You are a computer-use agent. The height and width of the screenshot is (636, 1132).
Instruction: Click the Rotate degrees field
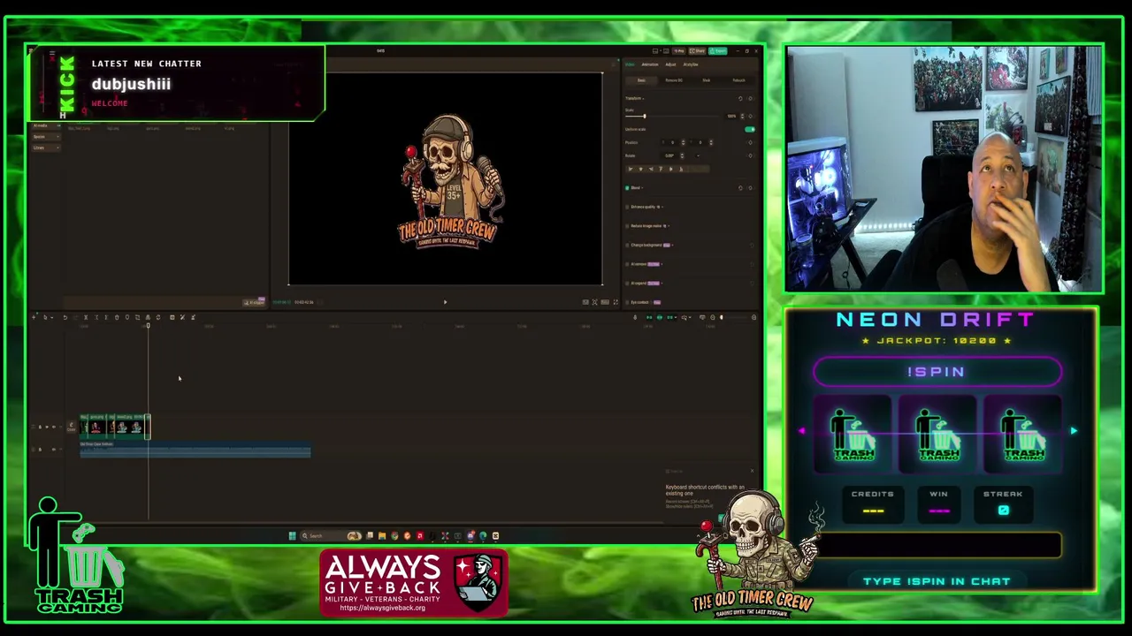(x=669, y=155)
